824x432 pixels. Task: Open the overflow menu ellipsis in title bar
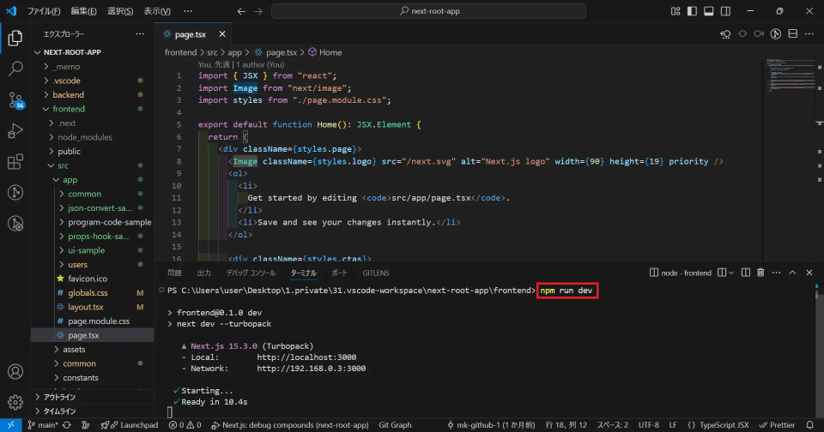188,11
